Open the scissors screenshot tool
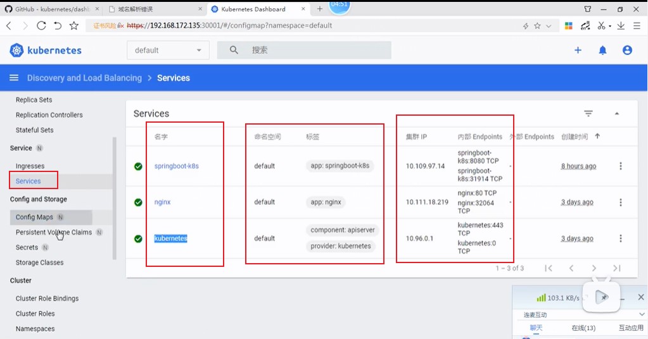The height and width of the screenshot is (339, 648). [x=601, y=25]
